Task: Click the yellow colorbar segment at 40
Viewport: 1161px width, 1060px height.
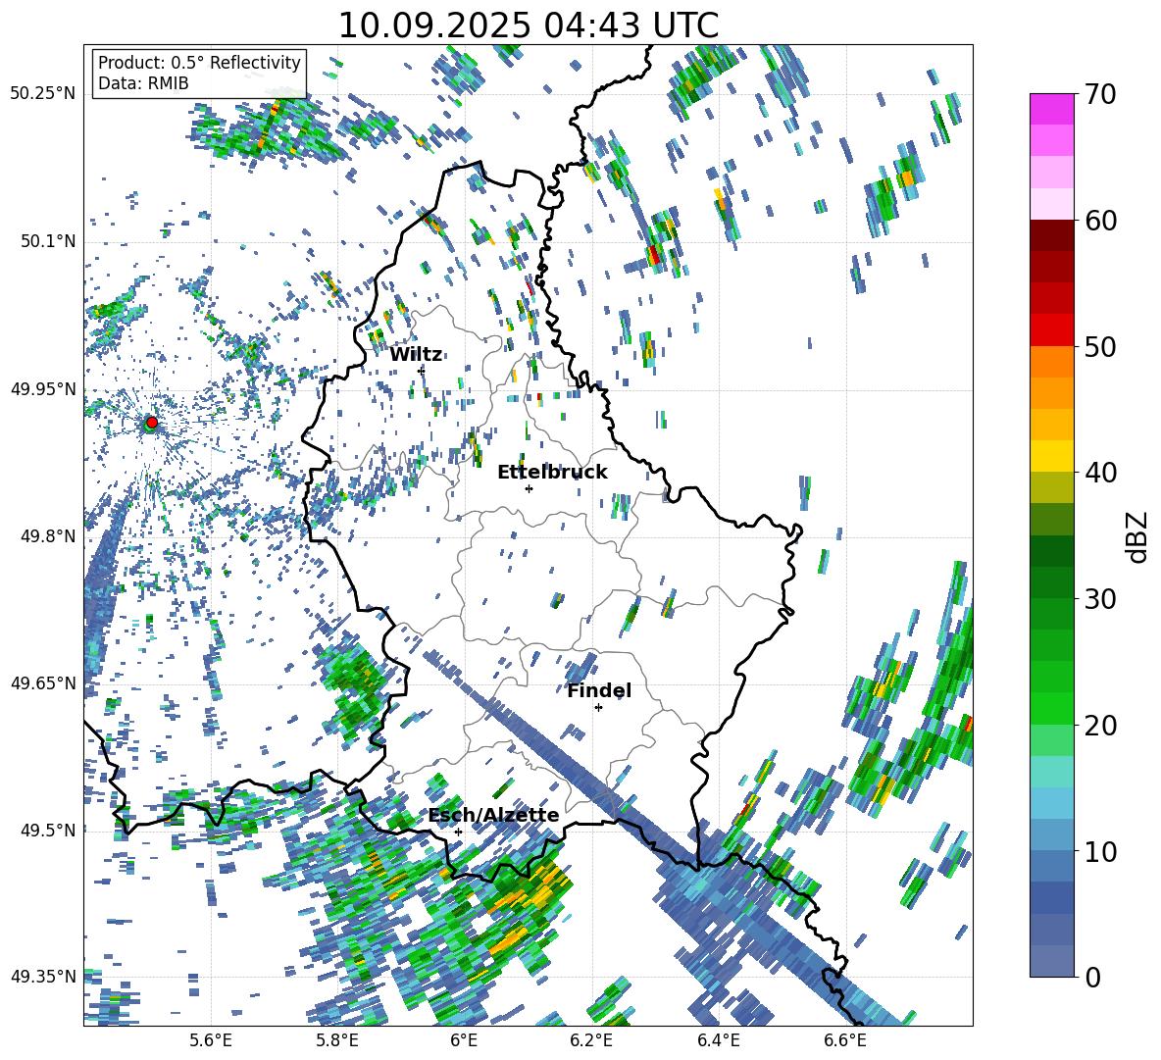Action: pos(1051,456)
